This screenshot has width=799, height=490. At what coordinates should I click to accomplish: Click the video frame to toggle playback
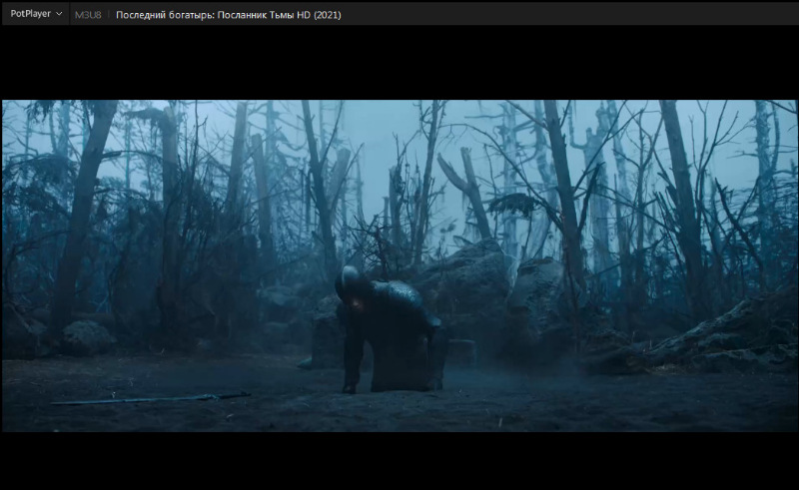(x=399, y=265)
